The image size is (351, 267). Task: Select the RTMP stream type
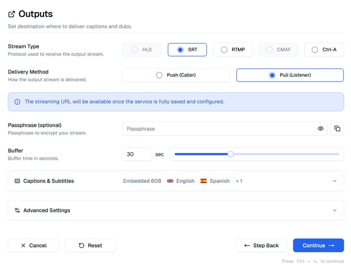point(233,50)
